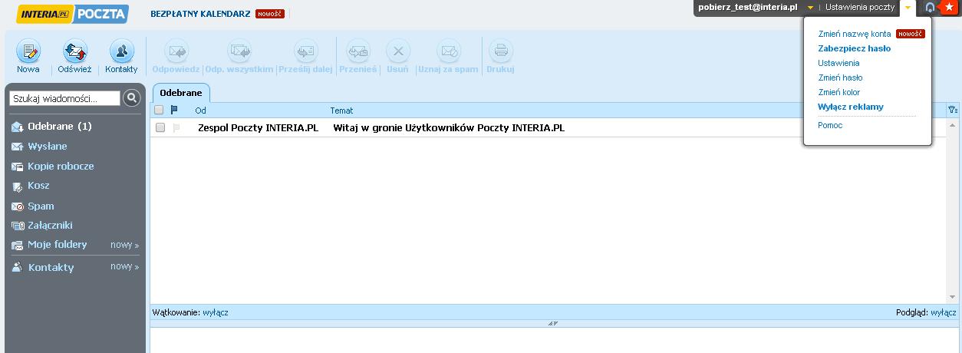Click the preview pane resize handle arrows

pos(553,323)
